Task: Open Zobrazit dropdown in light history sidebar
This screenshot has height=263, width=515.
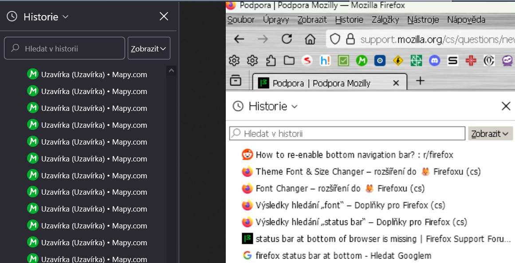Action: [x=490, y=133]
